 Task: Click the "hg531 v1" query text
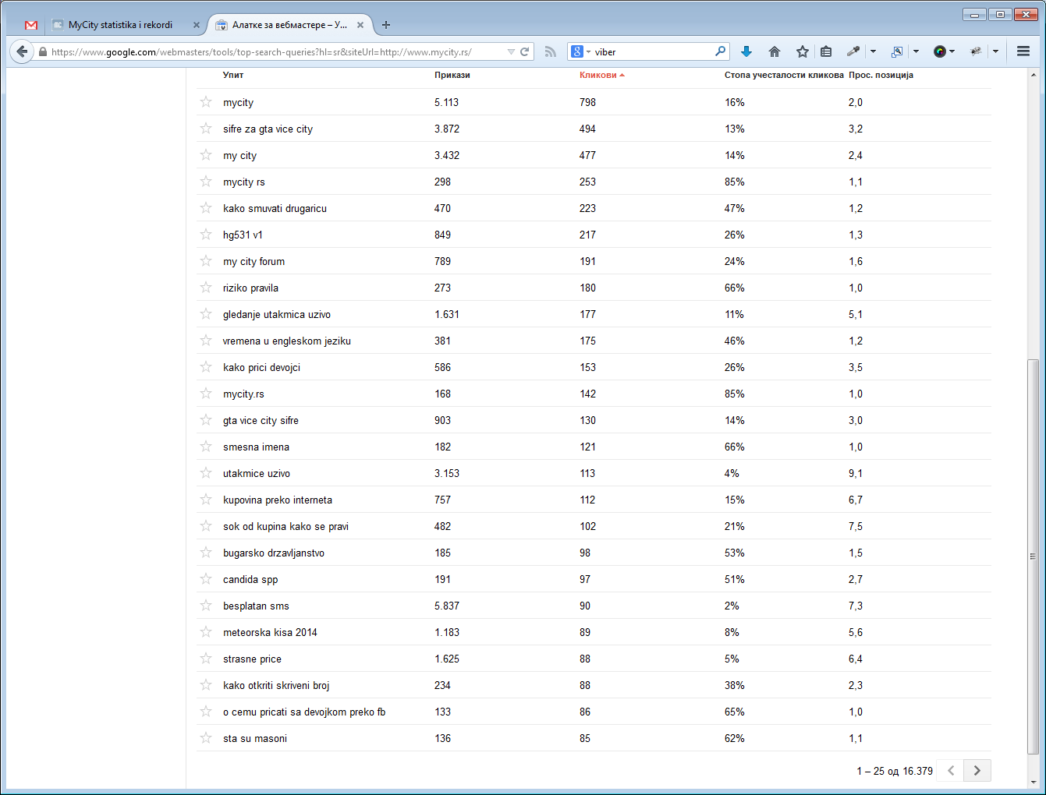(243, 235)
